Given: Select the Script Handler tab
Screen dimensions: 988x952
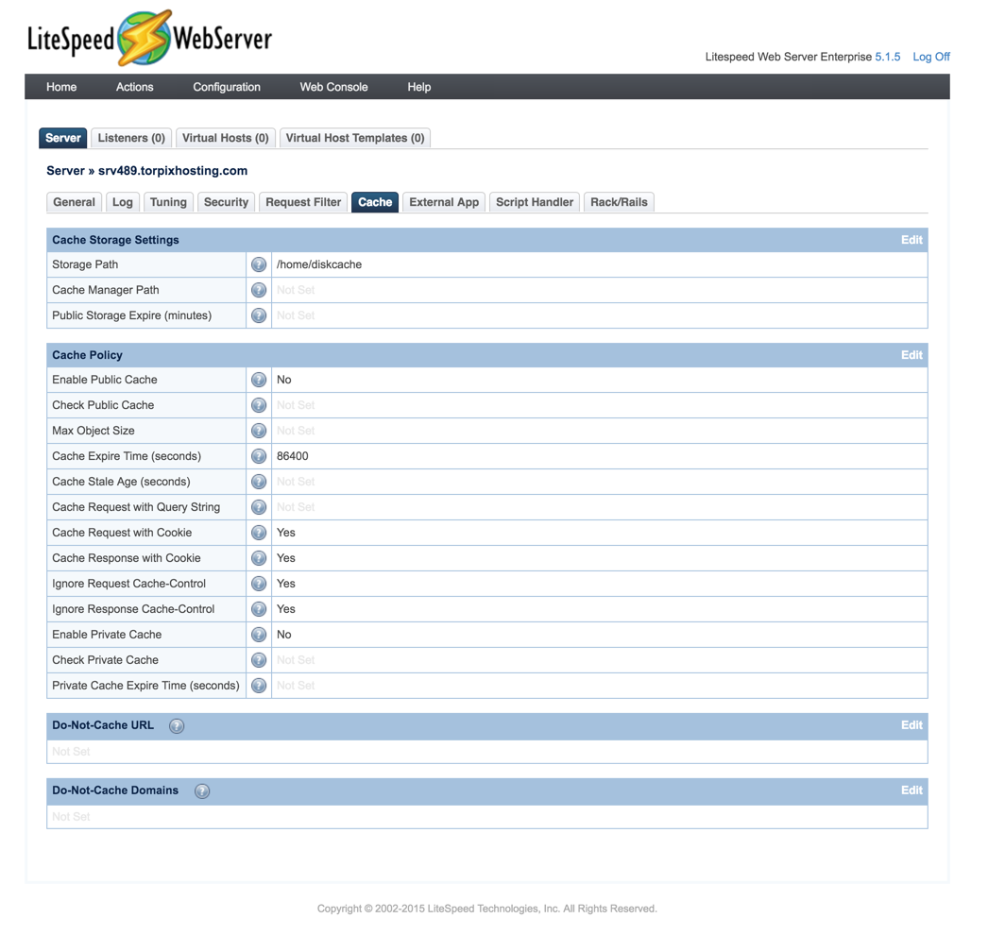Looking at the screenshot, I should pos(535,202).
